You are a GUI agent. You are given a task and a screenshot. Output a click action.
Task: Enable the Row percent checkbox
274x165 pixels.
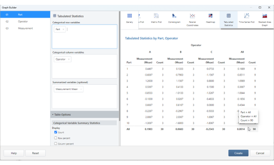tap(56, 138)
